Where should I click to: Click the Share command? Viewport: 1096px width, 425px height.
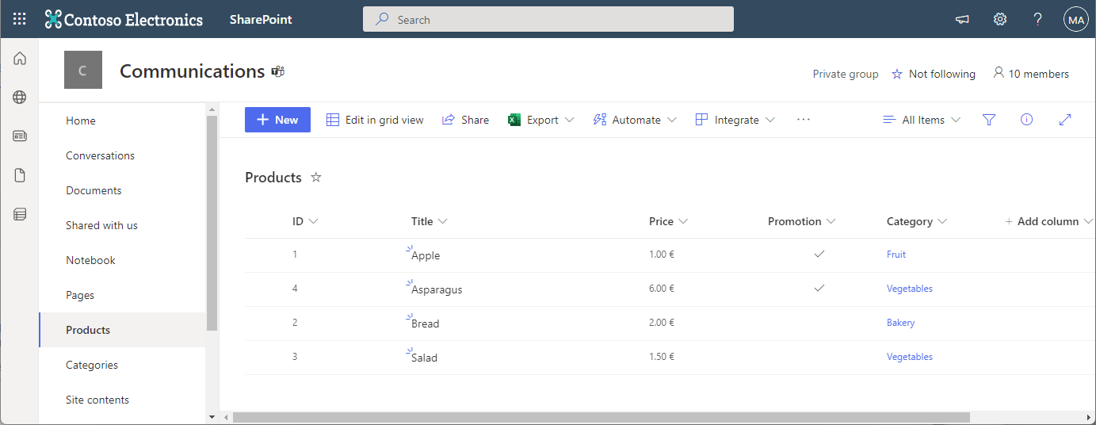(x=465, y=120)
